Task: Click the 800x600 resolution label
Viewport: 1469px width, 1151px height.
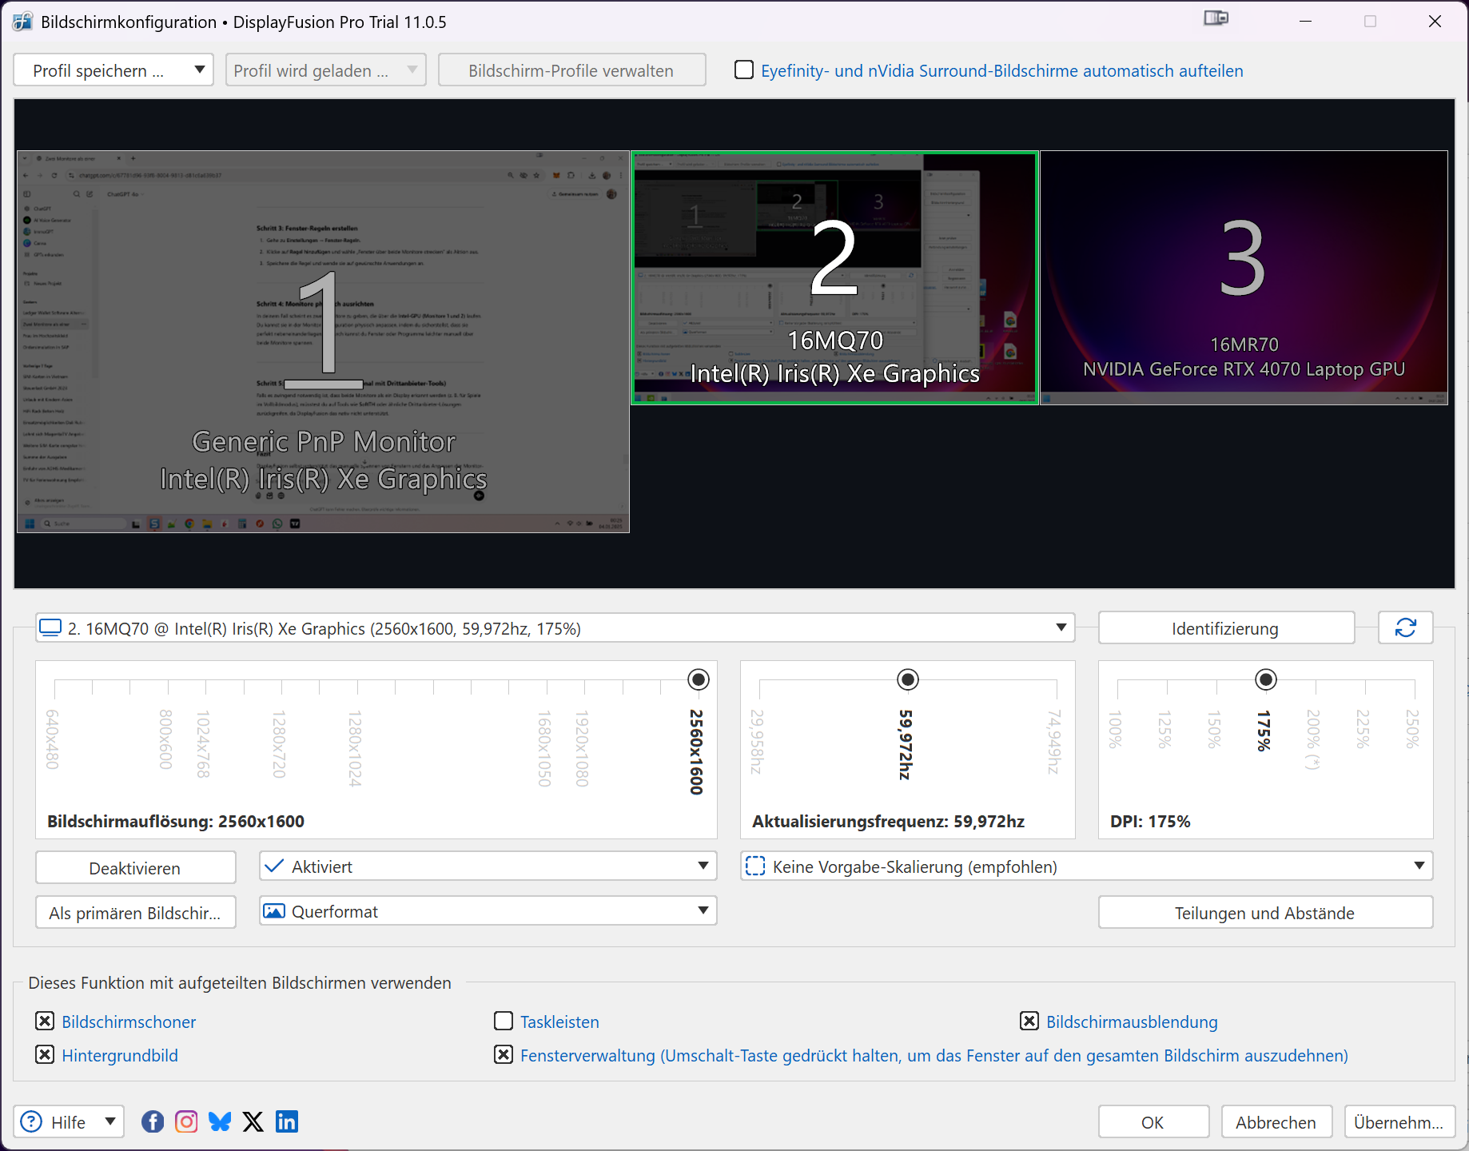Action: coord(166,739)
